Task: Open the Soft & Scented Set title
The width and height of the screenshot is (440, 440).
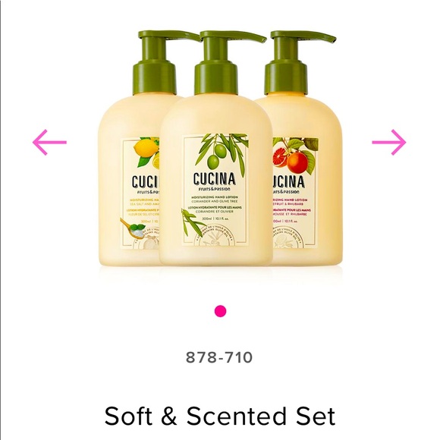Action: coord(220,416)
